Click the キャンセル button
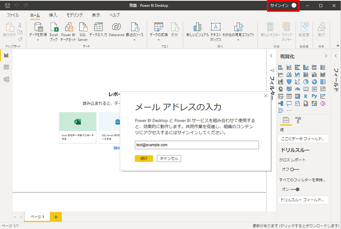 pyautogui.click(x=169, y=159)
